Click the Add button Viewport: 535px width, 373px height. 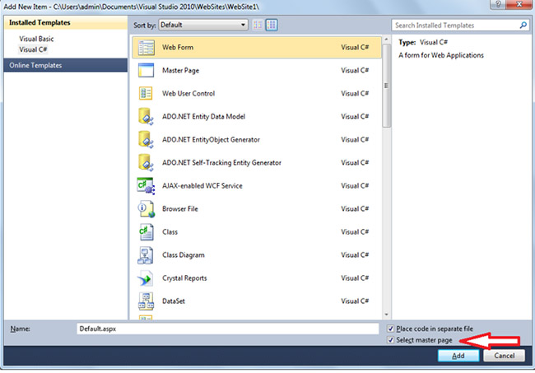point(458,356)
